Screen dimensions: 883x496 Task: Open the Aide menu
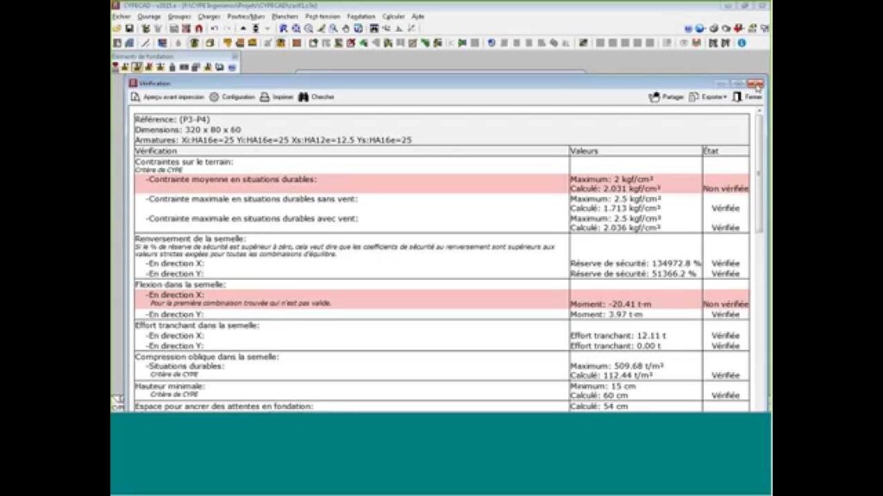click(418, 16)
